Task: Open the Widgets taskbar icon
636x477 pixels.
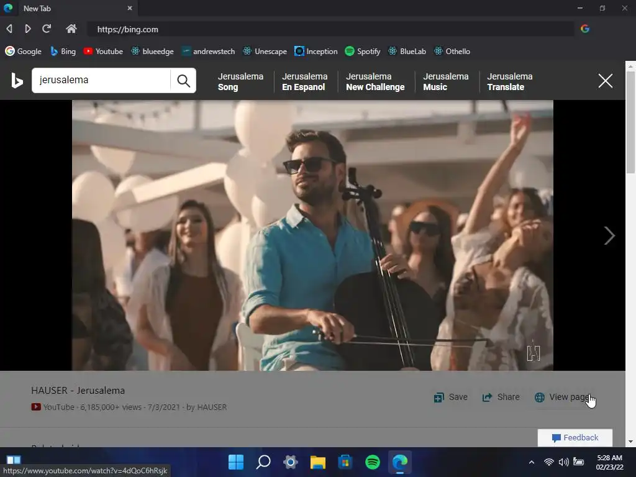Action: coord(14,460)
